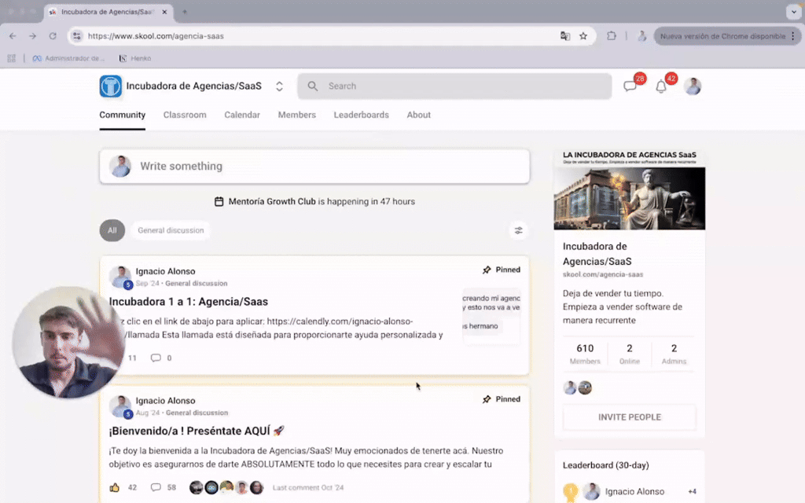The height and width of the screenshot is (503, 805).
Task: Select the General discussion filter
Action: click(171, 230)
